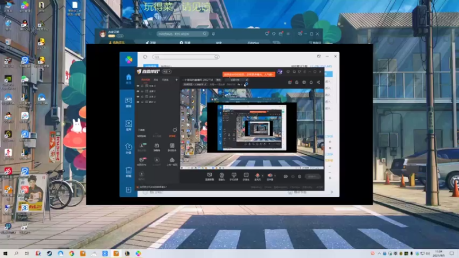The height and width of the screenshot is (258, 459).
Task: Focus the blue app search field
Action: tap(186, 57)
